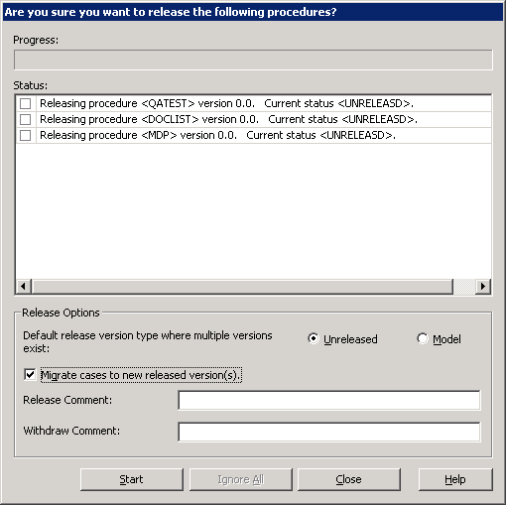Open Help for this dialog
506x505 pixels.
[x=455, y=479]
